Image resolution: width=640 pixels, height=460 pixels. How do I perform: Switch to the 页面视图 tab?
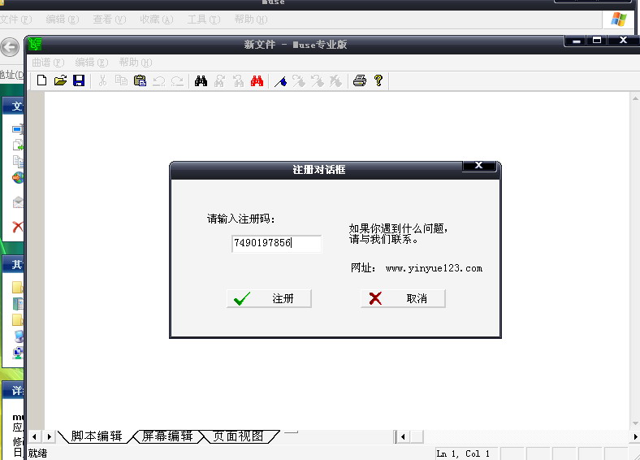coord(238,436)
